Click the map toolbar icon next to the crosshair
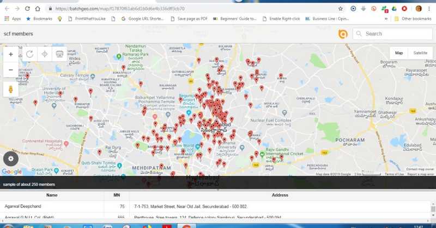This screenshot has width=436, height=228. tap(59, 54)
